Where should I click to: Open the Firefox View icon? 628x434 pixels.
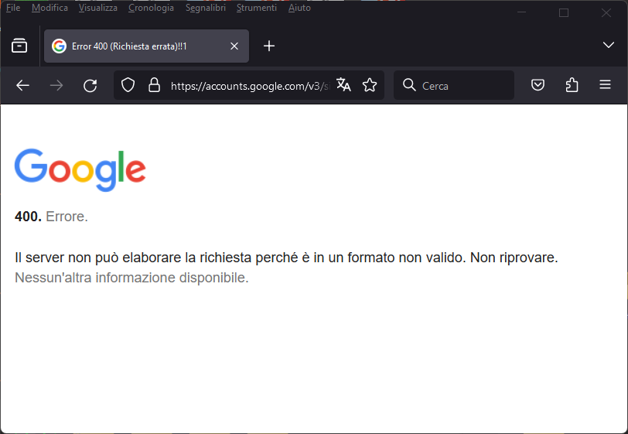(19, 46)
